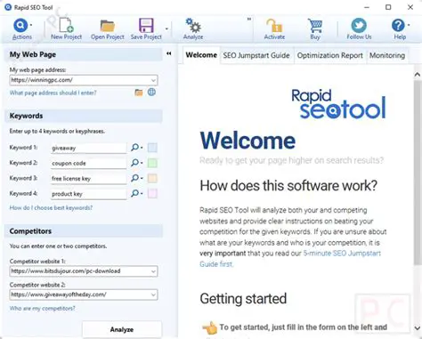Click the Rapid SEO Tool logo image

coord(338,104)
